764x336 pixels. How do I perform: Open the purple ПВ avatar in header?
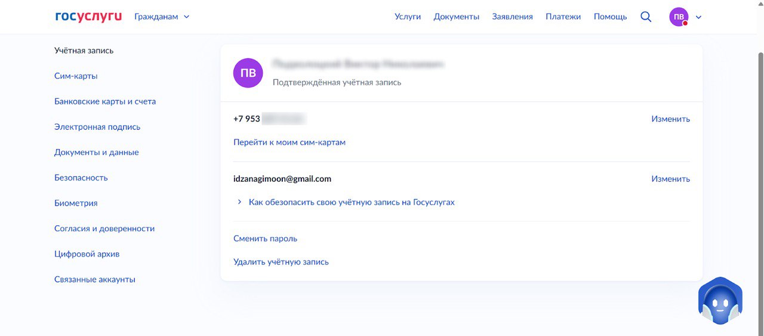click(x=679, y=17)
